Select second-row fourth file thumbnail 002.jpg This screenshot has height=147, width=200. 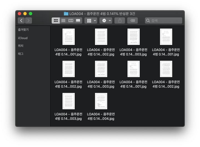(x=166, y=69)
